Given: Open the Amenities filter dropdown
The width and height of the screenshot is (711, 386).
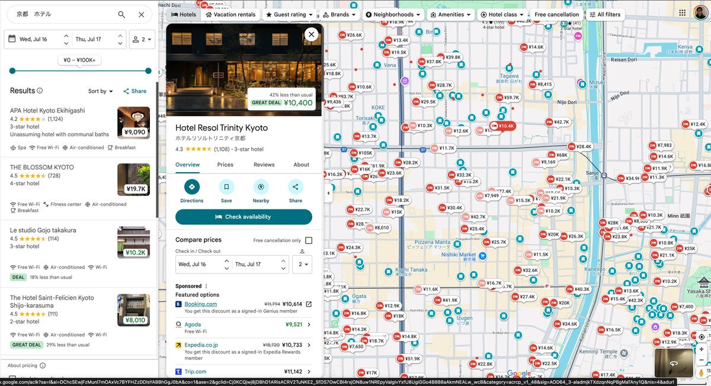Looking at the screenshot, I should [451, 14].
